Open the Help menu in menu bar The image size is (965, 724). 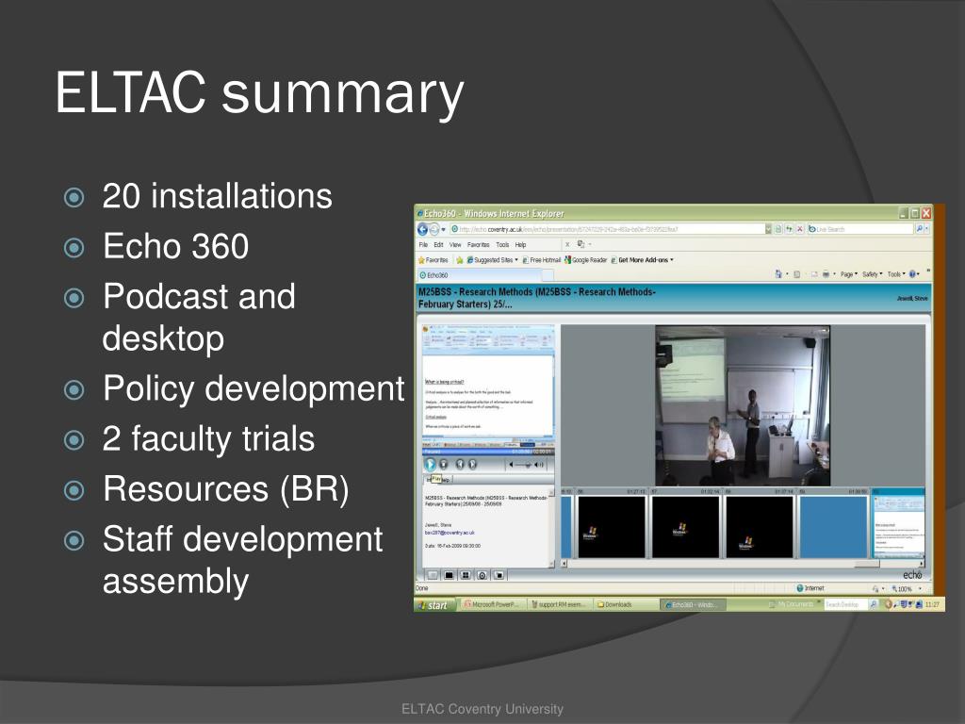(520, 244)
